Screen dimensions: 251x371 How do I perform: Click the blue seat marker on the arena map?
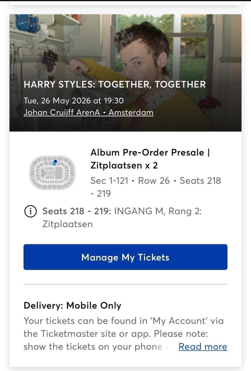[x=55, y=162]
